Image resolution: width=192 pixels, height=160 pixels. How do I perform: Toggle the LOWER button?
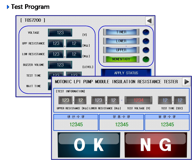coord(121,41)
